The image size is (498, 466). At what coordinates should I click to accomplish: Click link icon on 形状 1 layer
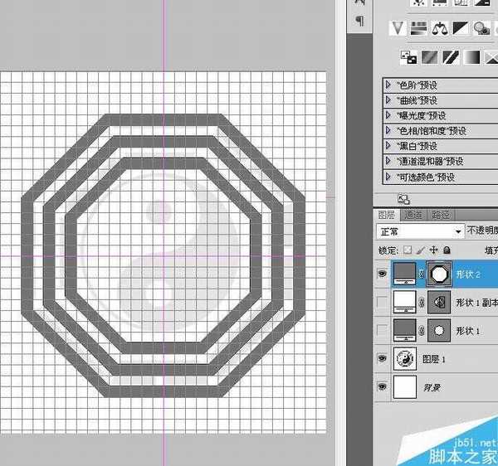click(422, 331)
